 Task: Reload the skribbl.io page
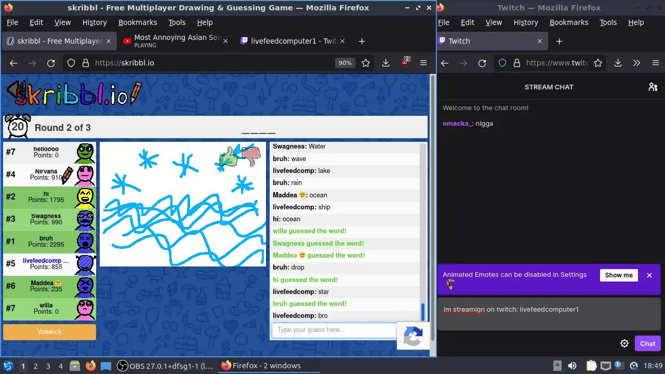51,63
